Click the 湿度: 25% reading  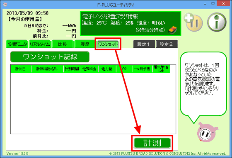tap(122, 23)
